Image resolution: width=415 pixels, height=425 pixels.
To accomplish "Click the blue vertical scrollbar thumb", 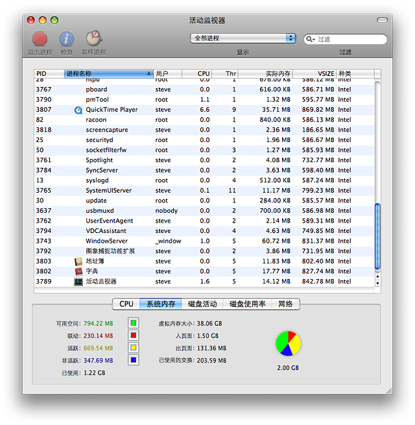I will point(377,236).
